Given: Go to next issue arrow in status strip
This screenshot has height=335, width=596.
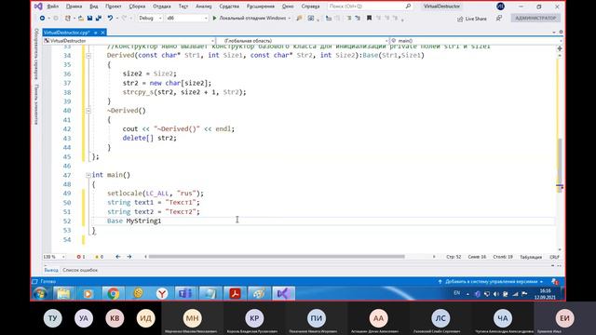Looking at the screenshot, I should click(x=129, y=257).
